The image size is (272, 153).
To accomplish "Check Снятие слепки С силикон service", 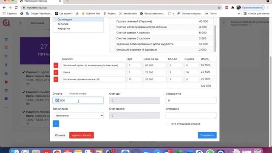I will tap(112, 38).
